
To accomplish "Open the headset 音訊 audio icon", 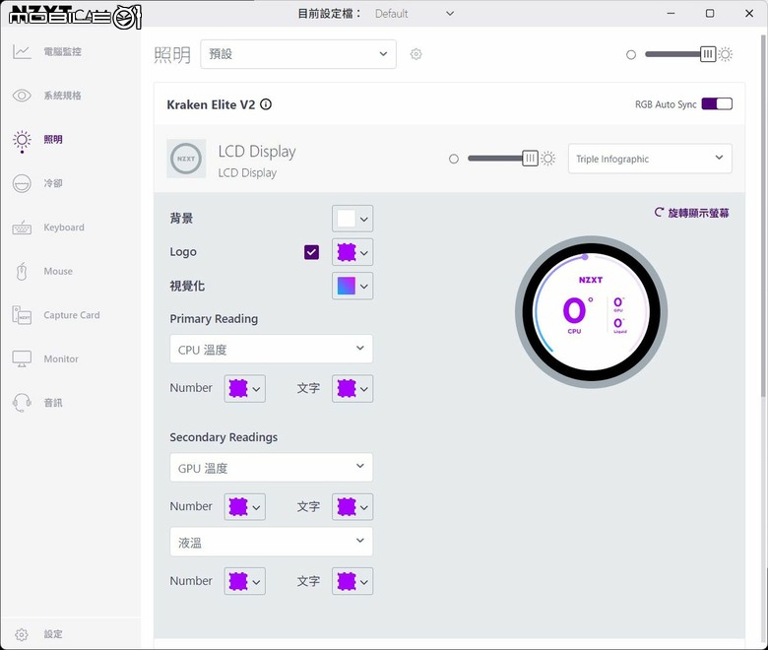I will [x=22, y=403].
